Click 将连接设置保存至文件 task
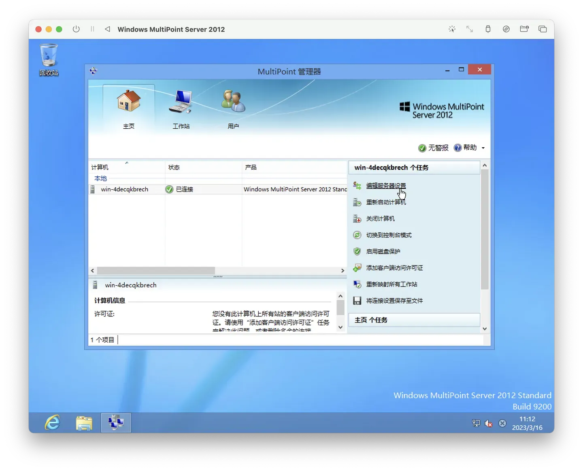This screenshot has height=471, width=583. click(x=394, y=301)
